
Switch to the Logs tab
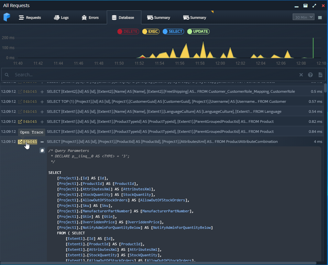[x=61, y=17]
